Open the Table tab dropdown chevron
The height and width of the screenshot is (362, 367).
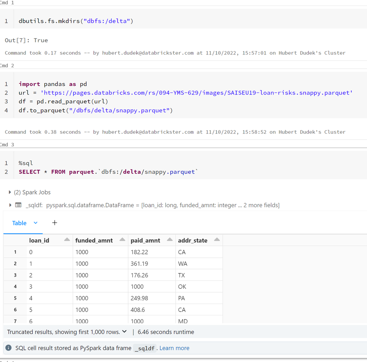[36, 223]
